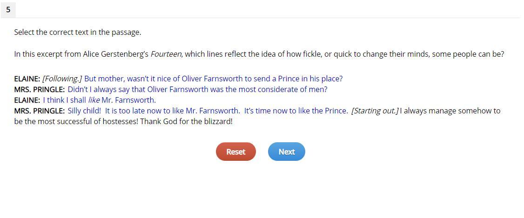Click the "Select the correct text in the passage" instruction

coord(77,32)
